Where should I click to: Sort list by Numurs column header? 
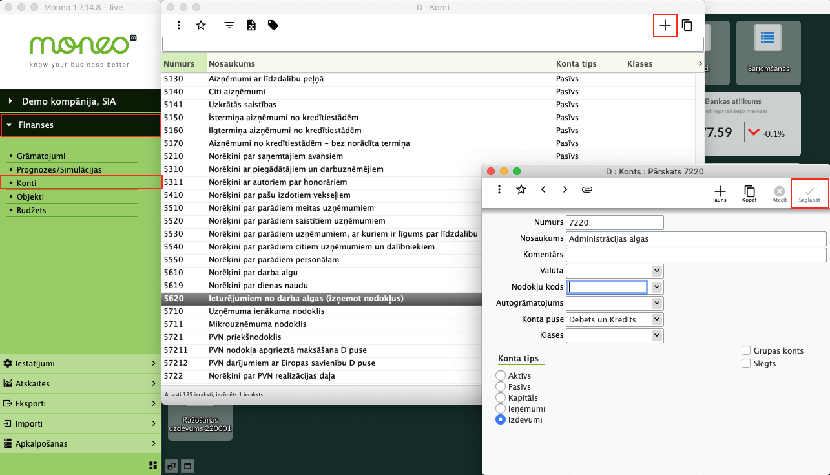point(184,63)
